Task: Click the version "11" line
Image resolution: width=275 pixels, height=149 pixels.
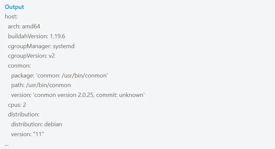Action: (x=27, y=134)
